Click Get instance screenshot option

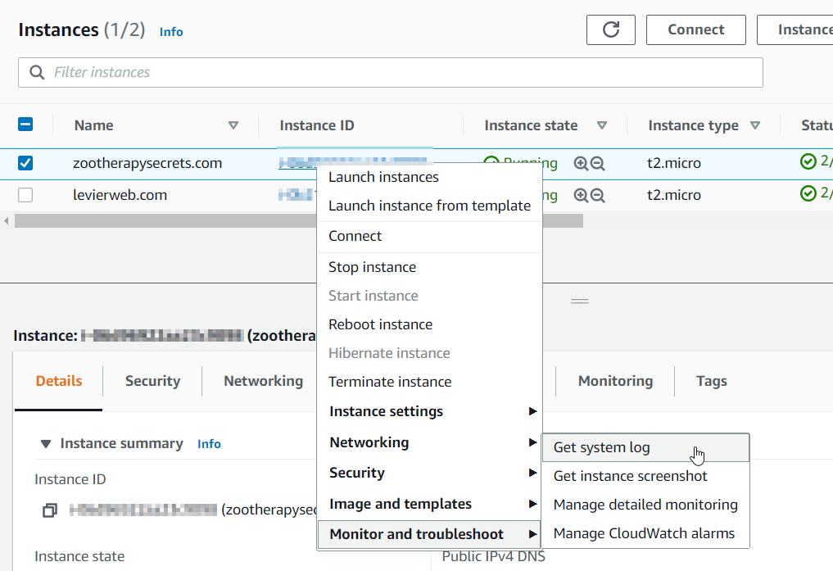(x=645, y=477)
